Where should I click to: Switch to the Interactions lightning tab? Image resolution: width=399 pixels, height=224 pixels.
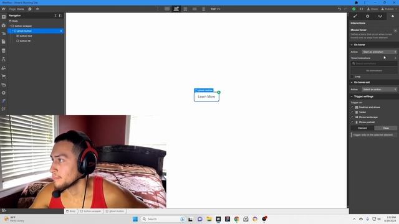(x=392, y=16)
